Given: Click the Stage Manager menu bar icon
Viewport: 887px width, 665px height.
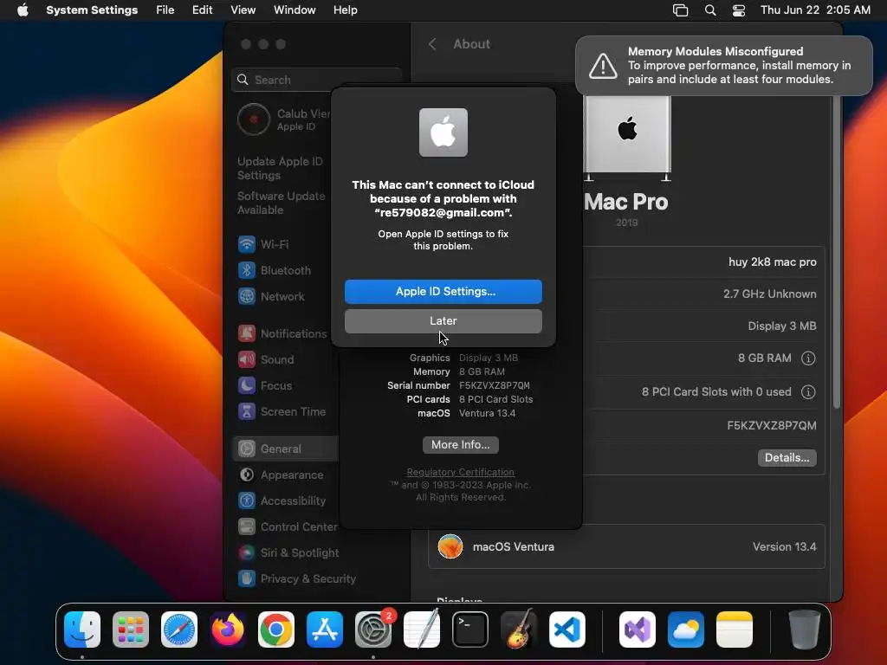Looking at the screenshot, I should [x=681, y=10].
